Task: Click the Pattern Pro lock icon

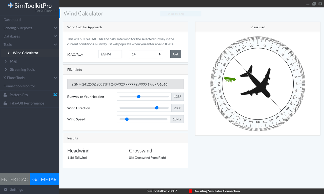Action: [x=5, y=95]
